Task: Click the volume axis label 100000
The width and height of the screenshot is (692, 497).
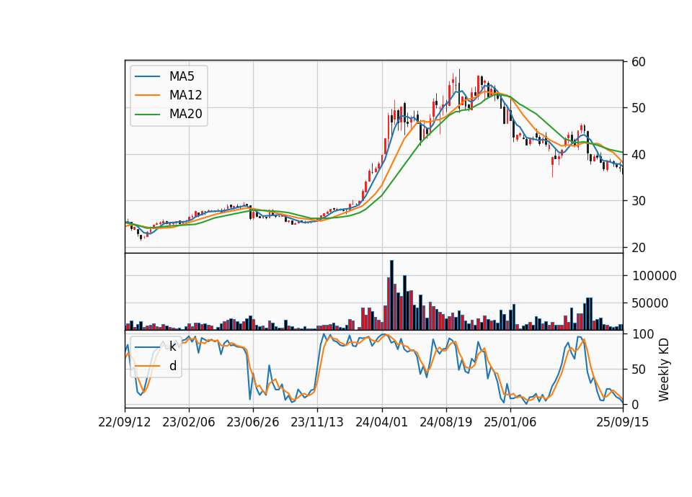Action: [x=654, y=276]
